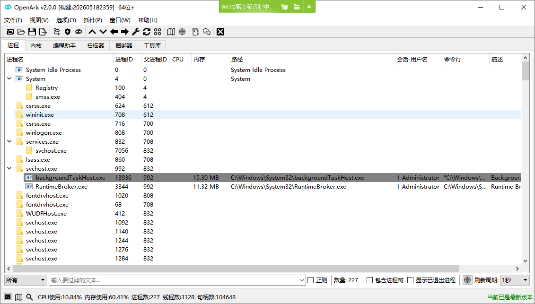Collapse the services.exe tree node

coord(9,141)
